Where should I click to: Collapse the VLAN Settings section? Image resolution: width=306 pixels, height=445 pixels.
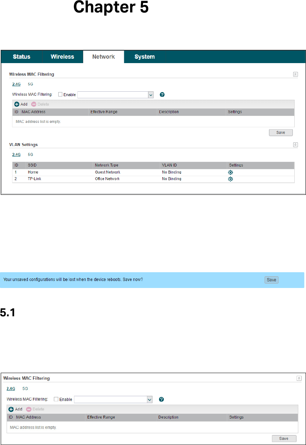295,145
